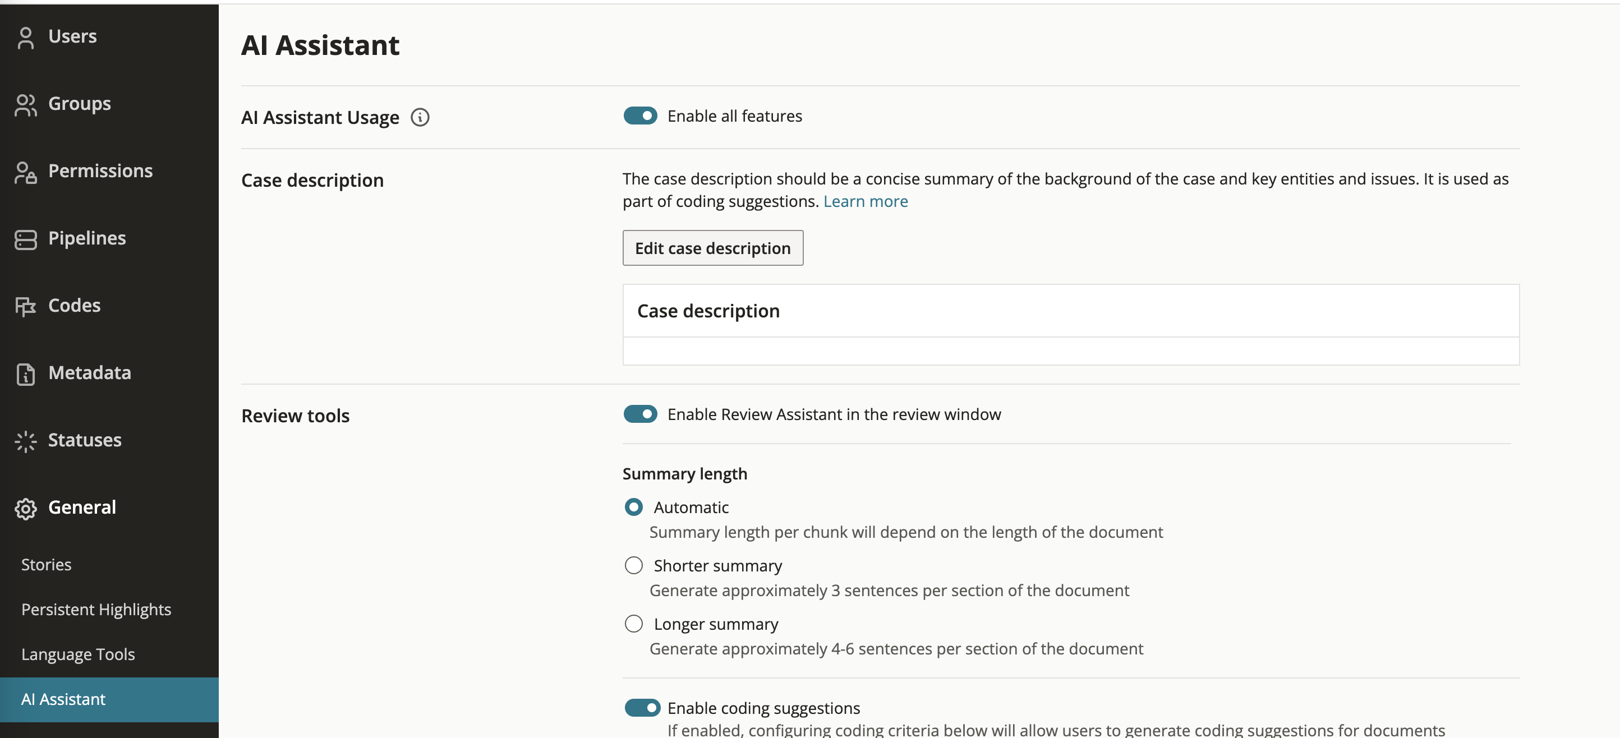This screenshot has height=738, width=1620.
Task: Open the Codes section
Action: click(x=73, y=306)
